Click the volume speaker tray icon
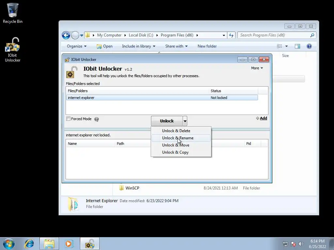This screenshot has height=250, width=334. (301, 244)
